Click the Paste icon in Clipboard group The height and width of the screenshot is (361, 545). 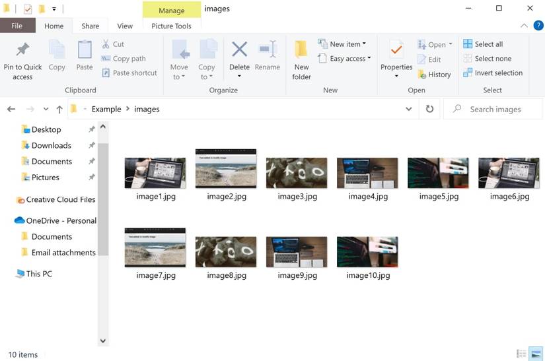[x=85, y=50]
